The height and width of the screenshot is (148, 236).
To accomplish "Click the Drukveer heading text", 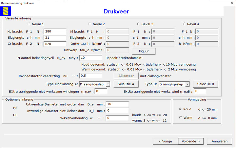I will click(116, 11).
